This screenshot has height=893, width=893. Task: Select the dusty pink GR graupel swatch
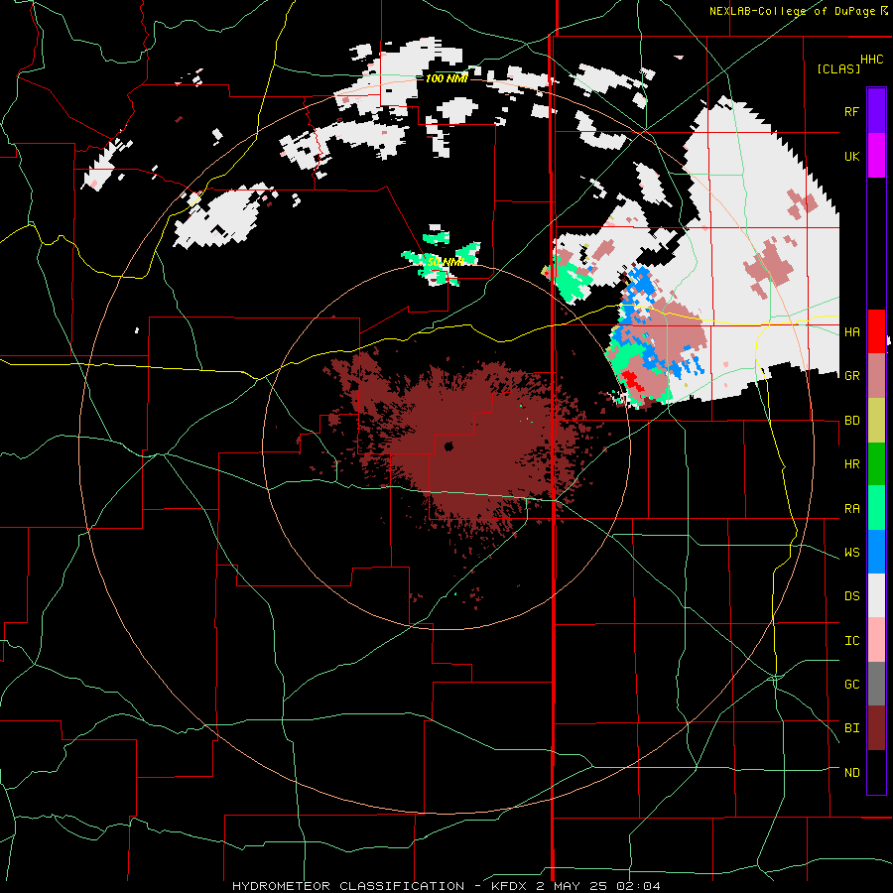click(x=876, y=375)
